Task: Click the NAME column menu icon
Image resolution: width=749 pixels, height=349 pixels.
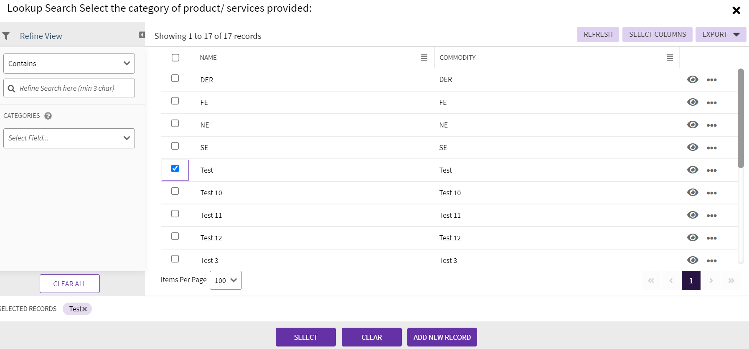Action: [424, 58]
